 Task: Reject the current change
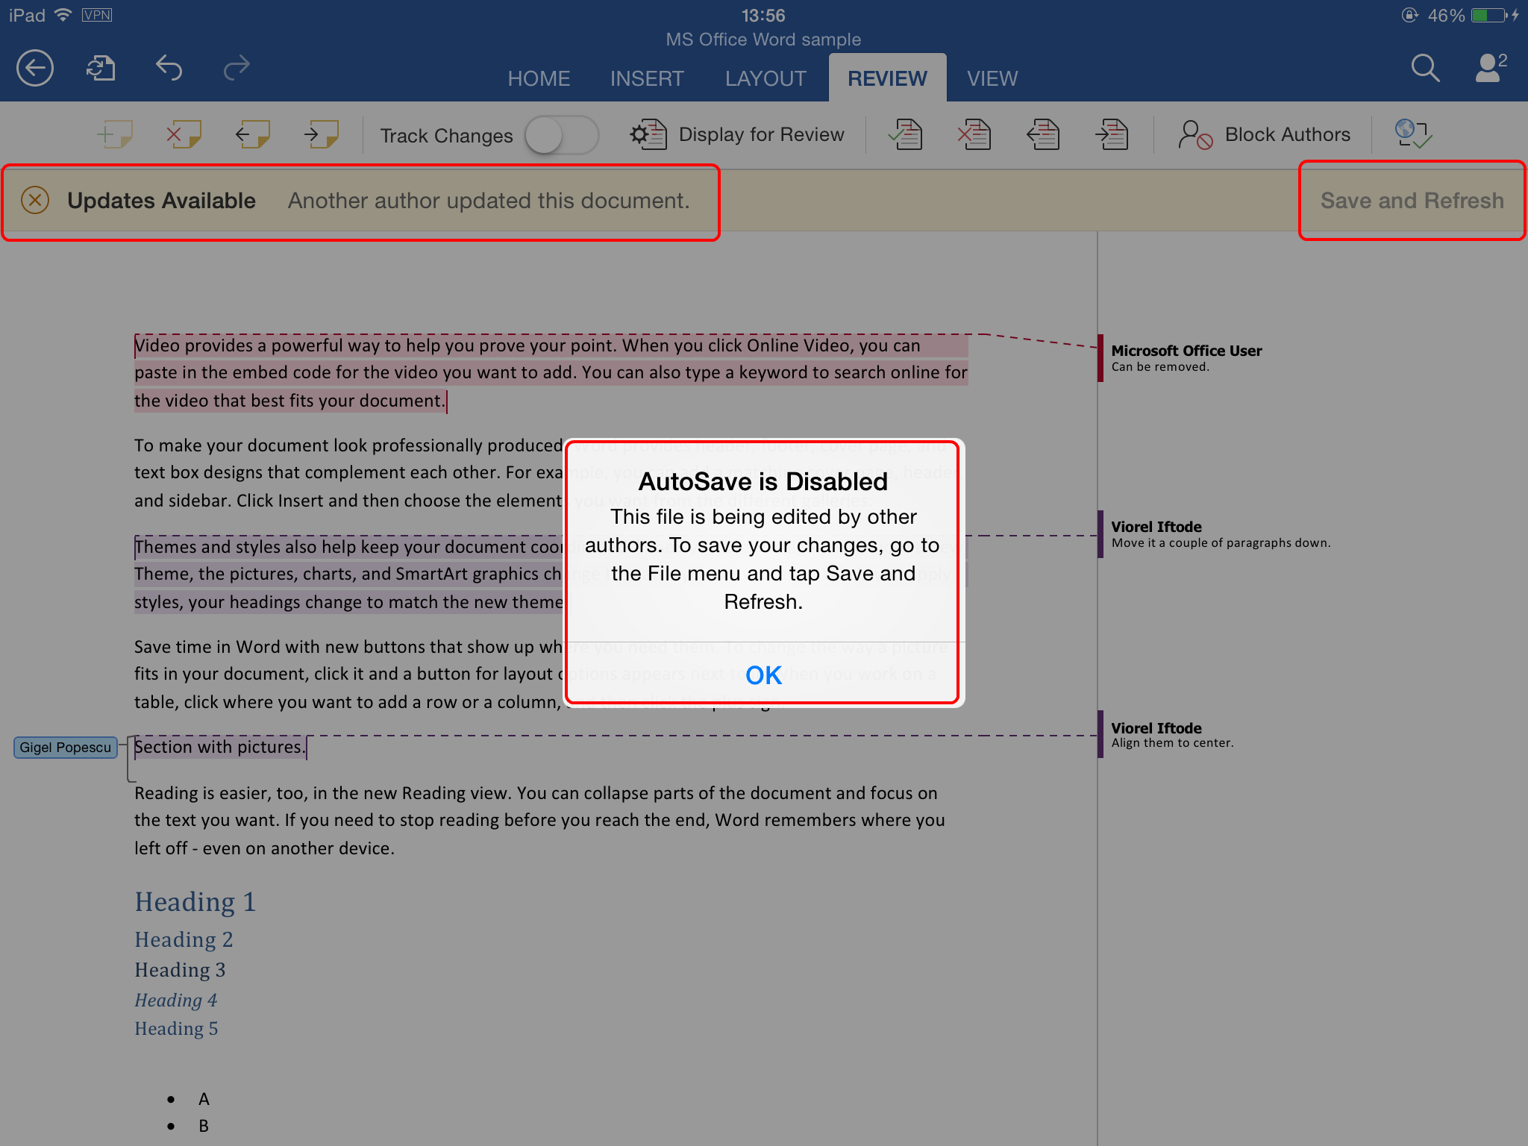(974, 134)
